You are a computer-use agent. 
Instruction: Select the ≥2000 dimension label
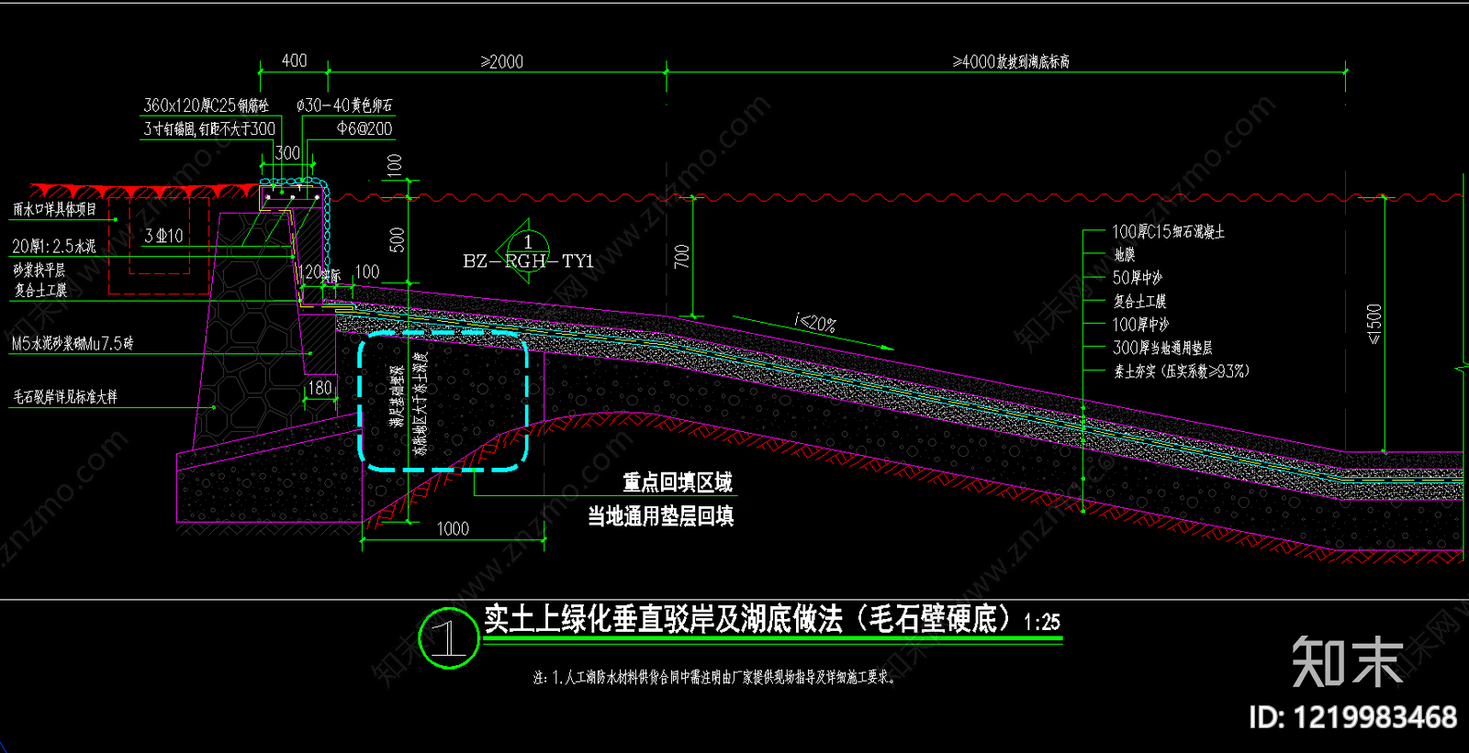point(502,61)
